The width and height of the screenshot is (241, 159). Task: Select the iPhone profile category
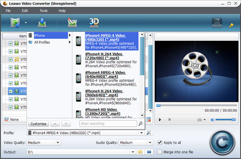point(51,35)
